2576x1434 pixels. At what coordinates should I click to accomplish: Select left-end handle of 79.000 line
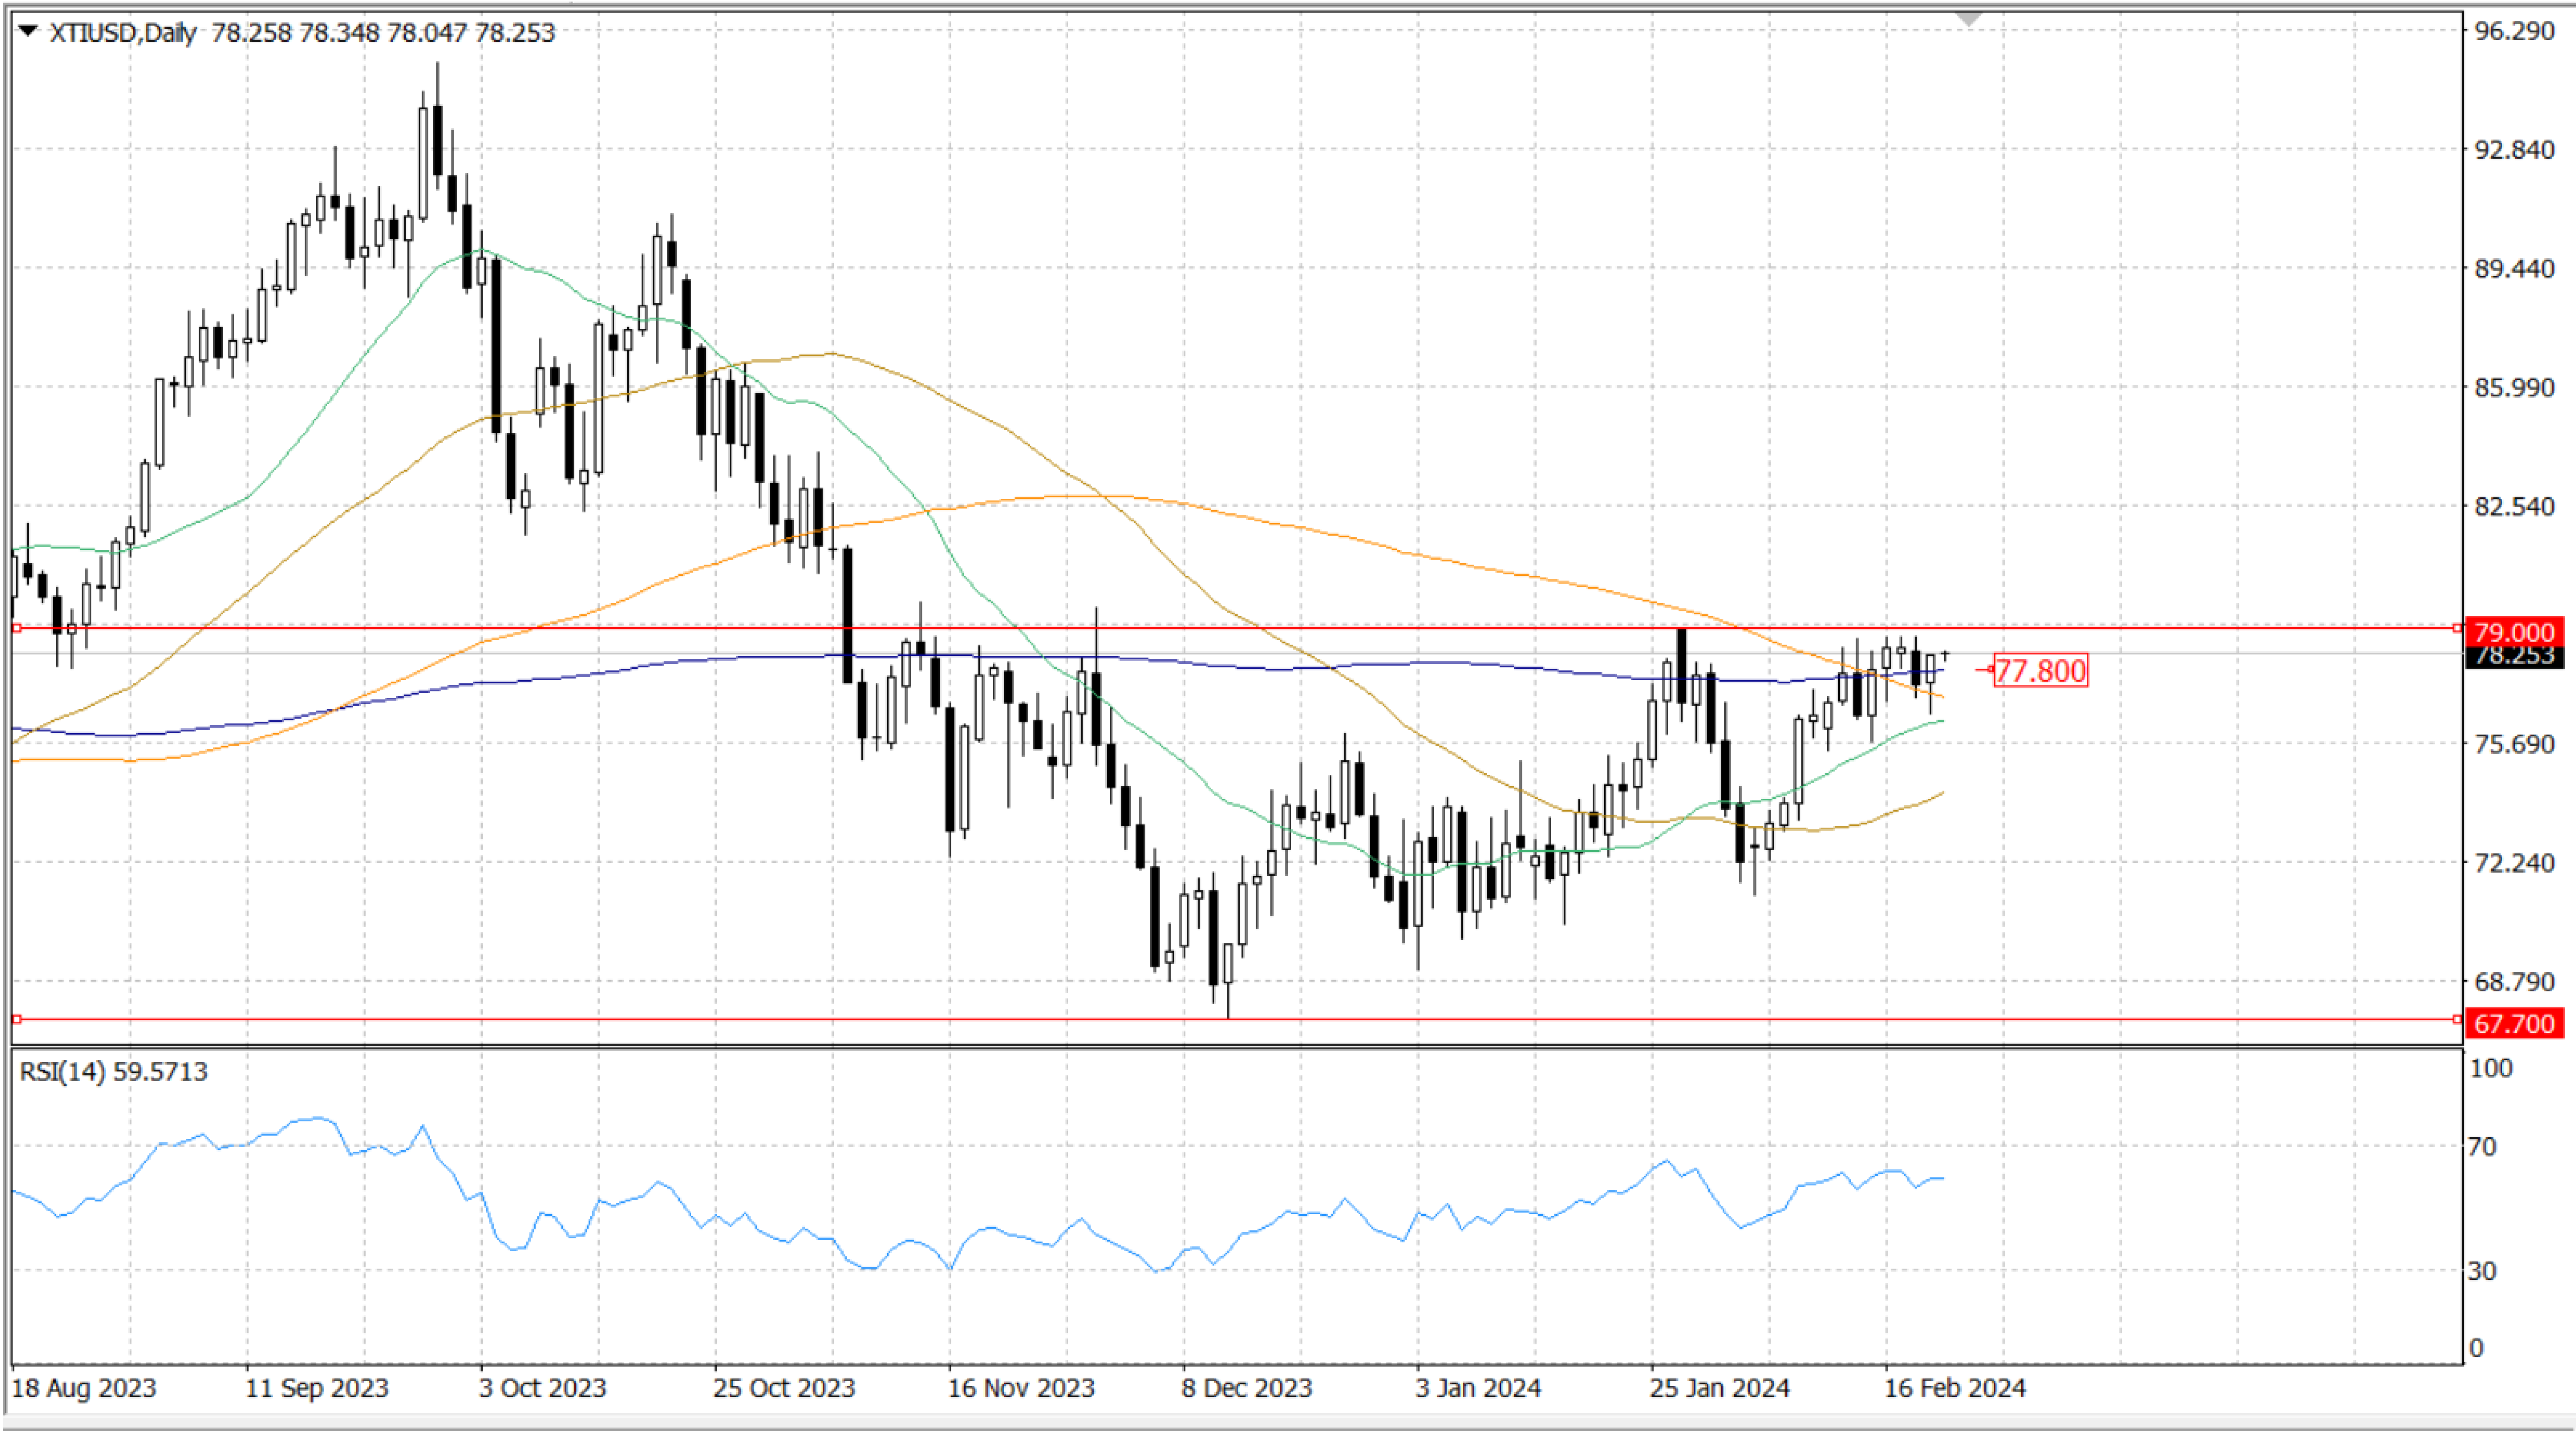pos(17,628)
